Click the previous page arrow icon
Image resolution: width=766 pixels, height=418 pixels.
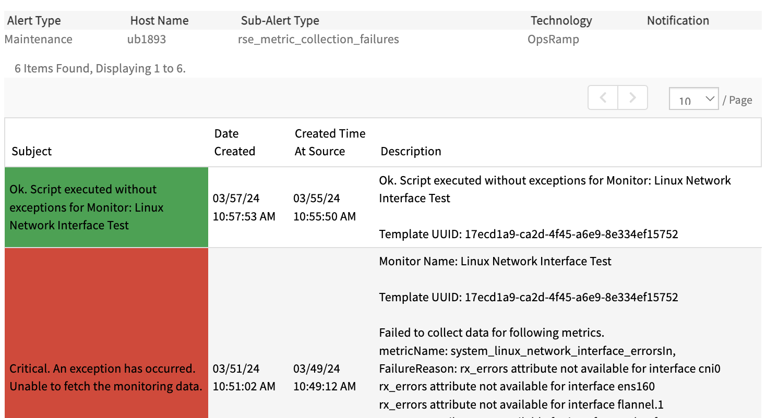603,97
